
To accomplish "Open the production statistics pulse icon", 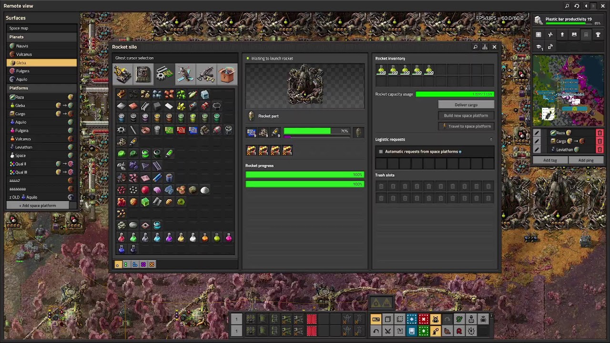I will click(x=550, y=34).
